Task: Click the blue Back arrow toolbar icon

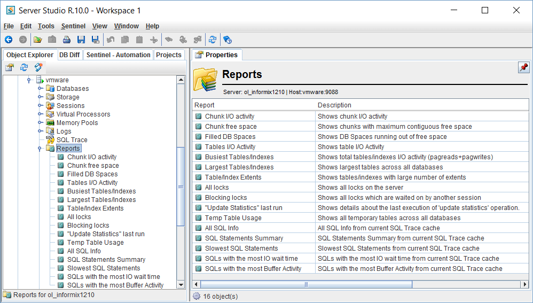Action: pos(9,40)
